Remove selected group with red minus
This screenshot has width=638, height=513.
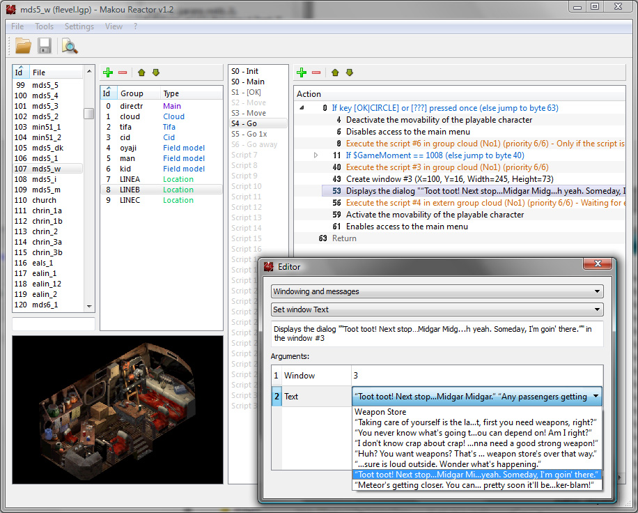click(x=123, y=72)
